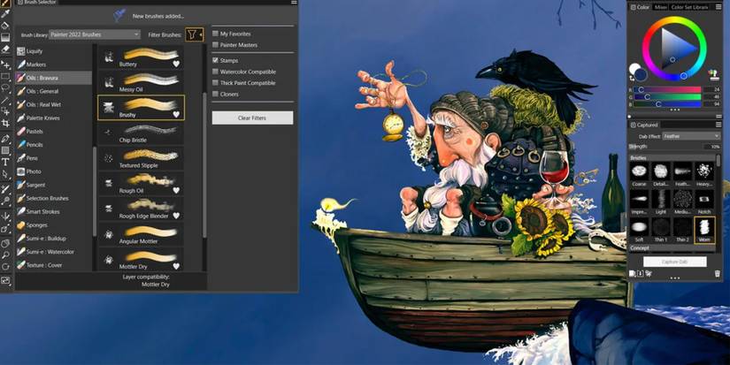Tick the Watercolor Compatible checkbox
Viewport: 730px width, 365px height.
pos(216,72)
